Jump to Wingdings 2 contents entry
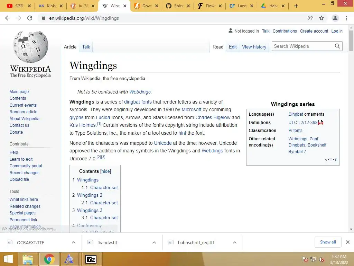The width and height of the screenshot is (354, 266). (x=90, y=195)
